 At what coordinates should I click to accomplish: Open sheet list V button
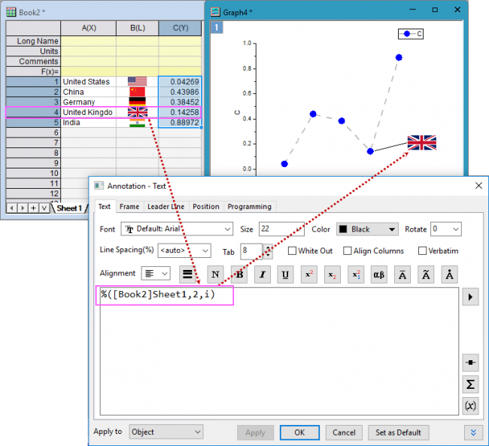click(44, 208)
